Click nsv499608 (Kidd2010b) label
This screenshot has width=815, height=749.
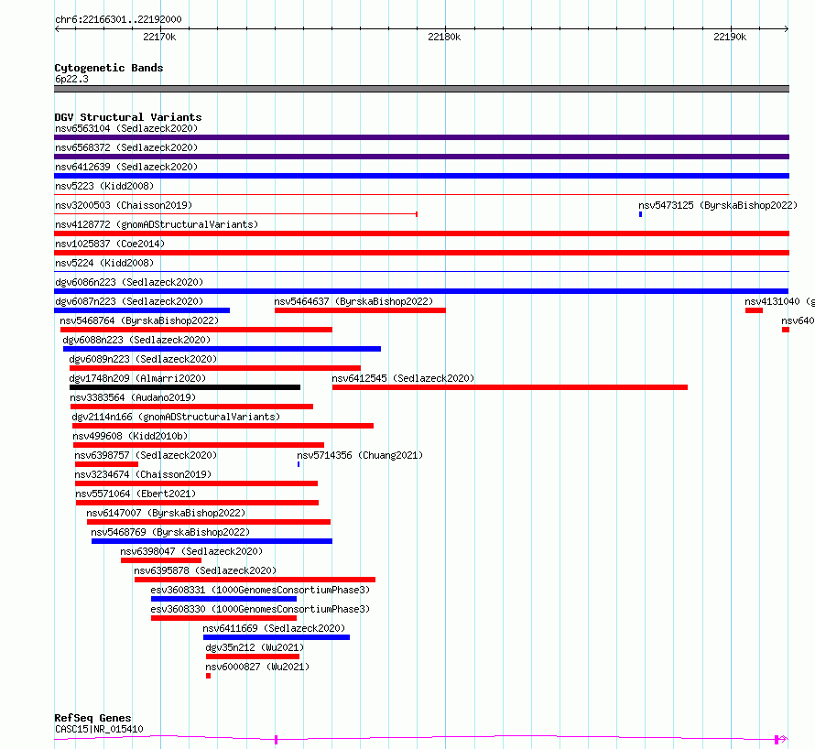[x=130, y=436]
